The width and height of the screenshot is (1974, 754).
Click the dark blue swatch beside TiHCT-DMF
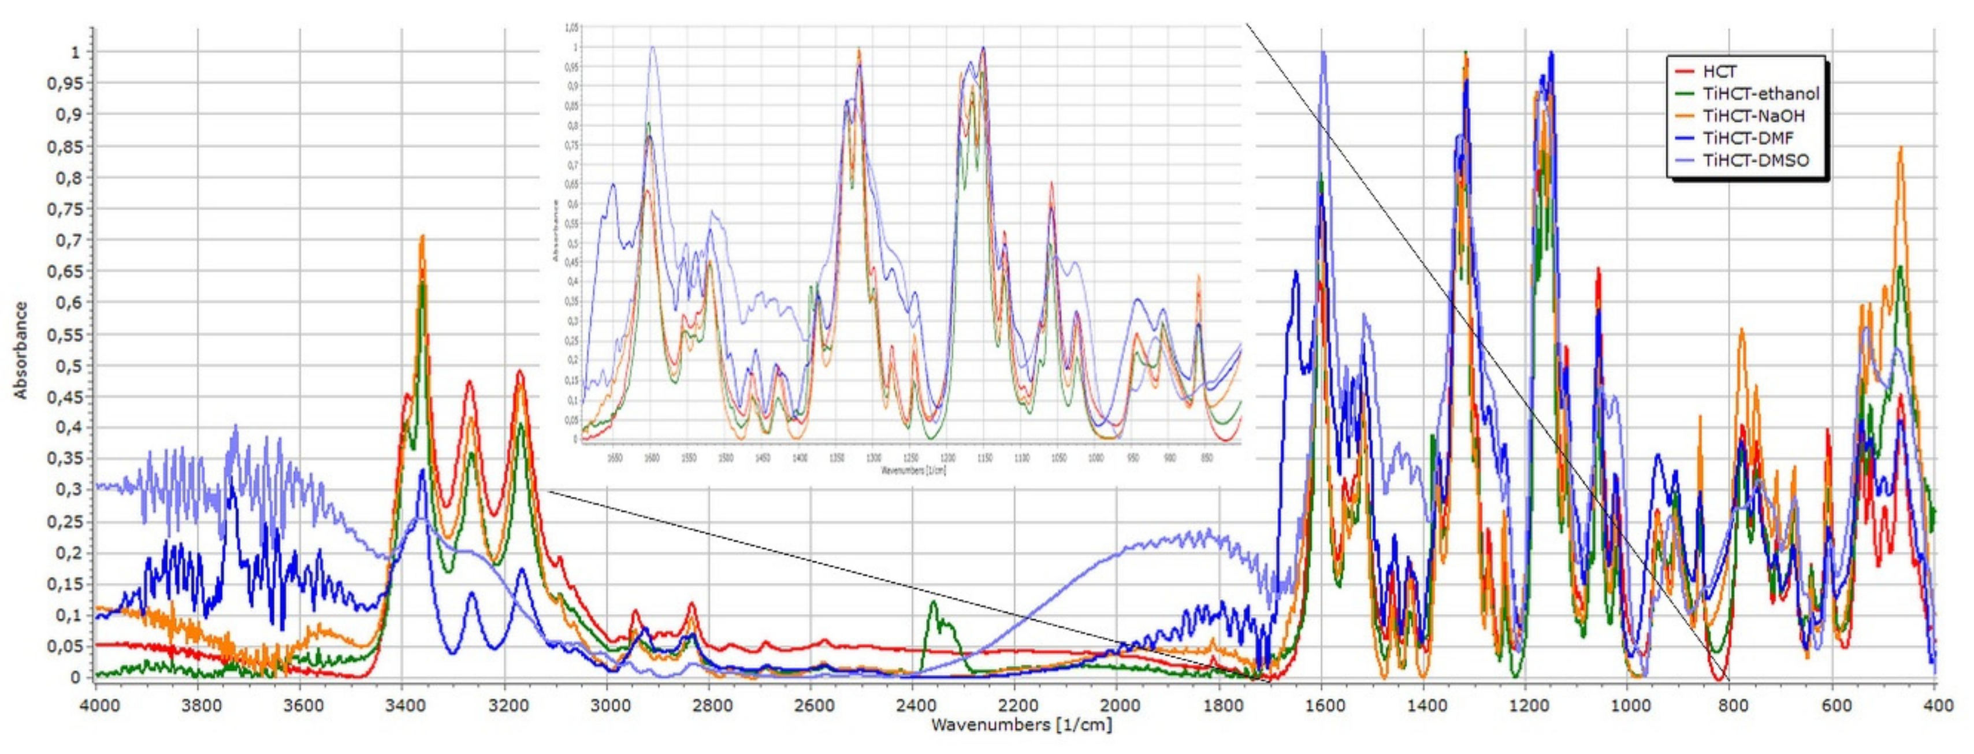(x=1685, y=139)
